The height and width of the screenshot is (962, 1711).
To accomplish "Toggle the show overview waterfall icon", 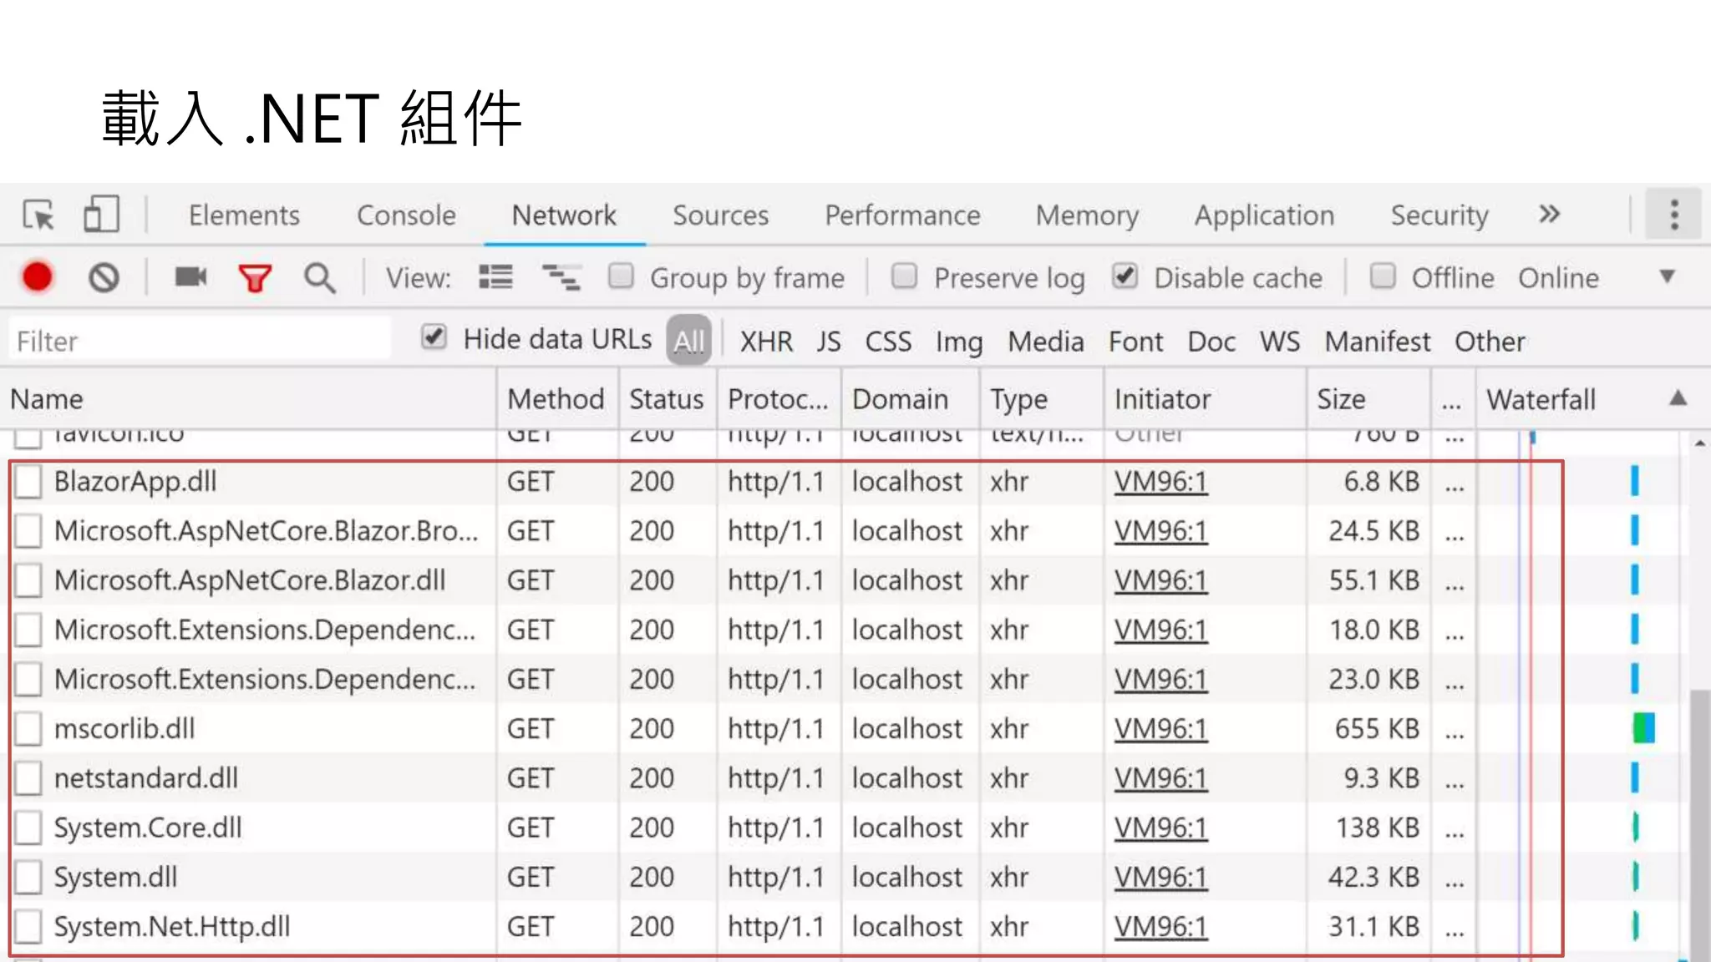I will tap(561, 276).
